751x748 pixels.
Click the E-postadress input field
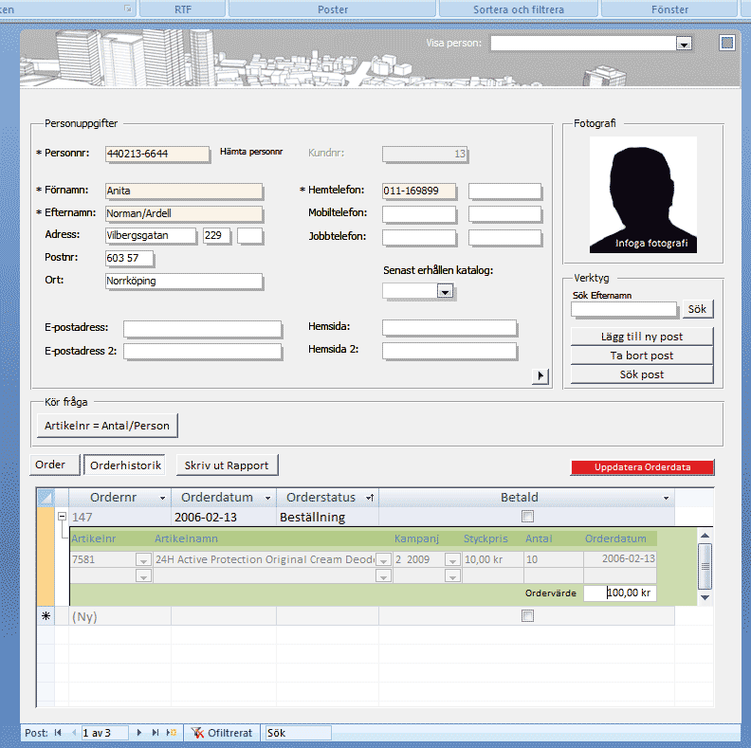tap(202, 329)
